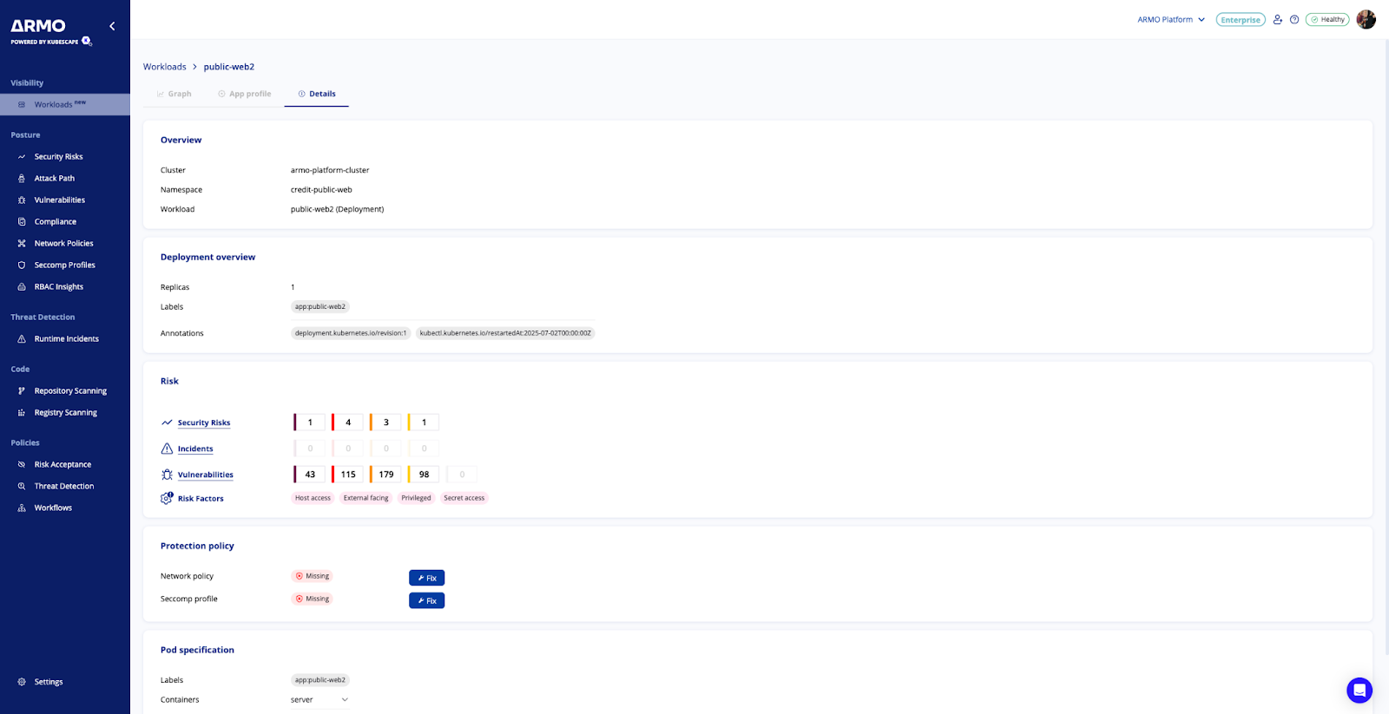Open the Security Risks link in the Risk section
1389x714 pixels.
coord(204,423)
